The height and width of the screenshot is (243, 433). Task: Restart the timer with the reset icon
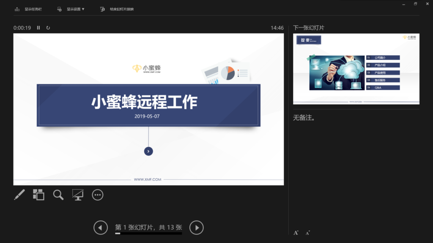[x=48, y=28]
